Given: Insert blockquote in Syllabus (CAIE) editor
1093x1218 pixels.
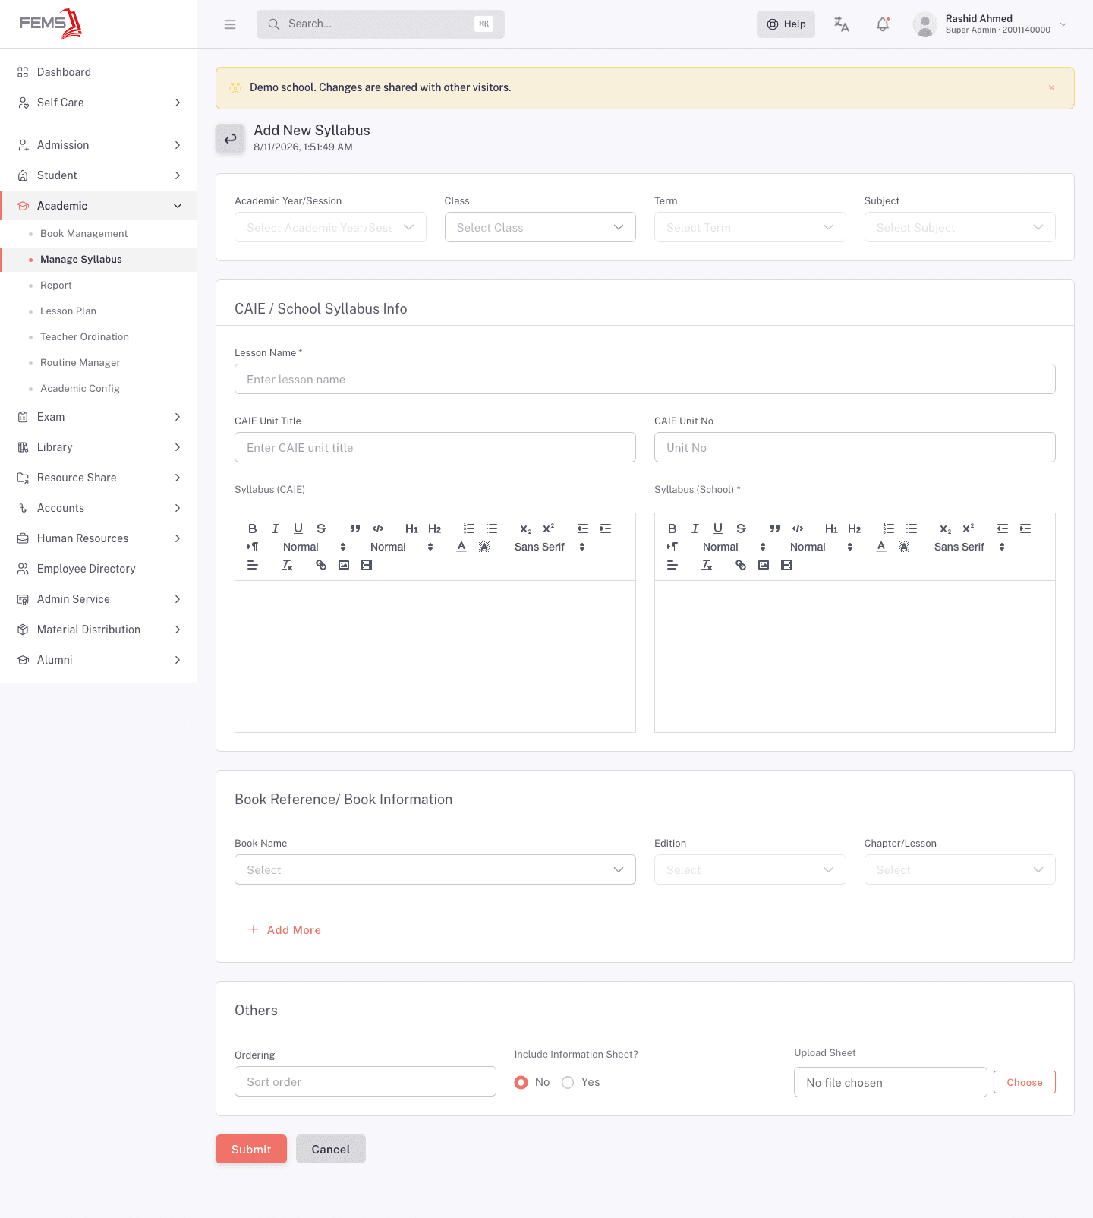Looking at the screenshot, I should (355, 529).
